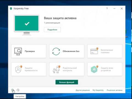Click the Лицензия активна link
132x99 pixels.
tap(114, 90)
